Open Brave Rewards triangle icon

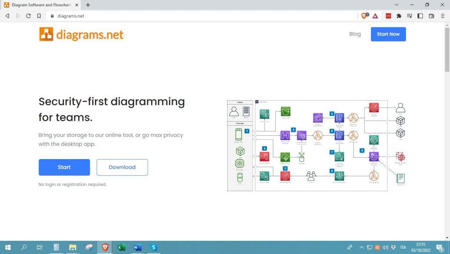pos(375,16)
